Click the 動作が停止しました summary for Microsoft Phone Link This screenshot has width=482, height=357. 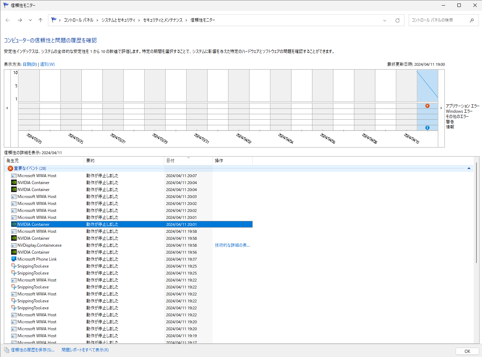(102, 259)
